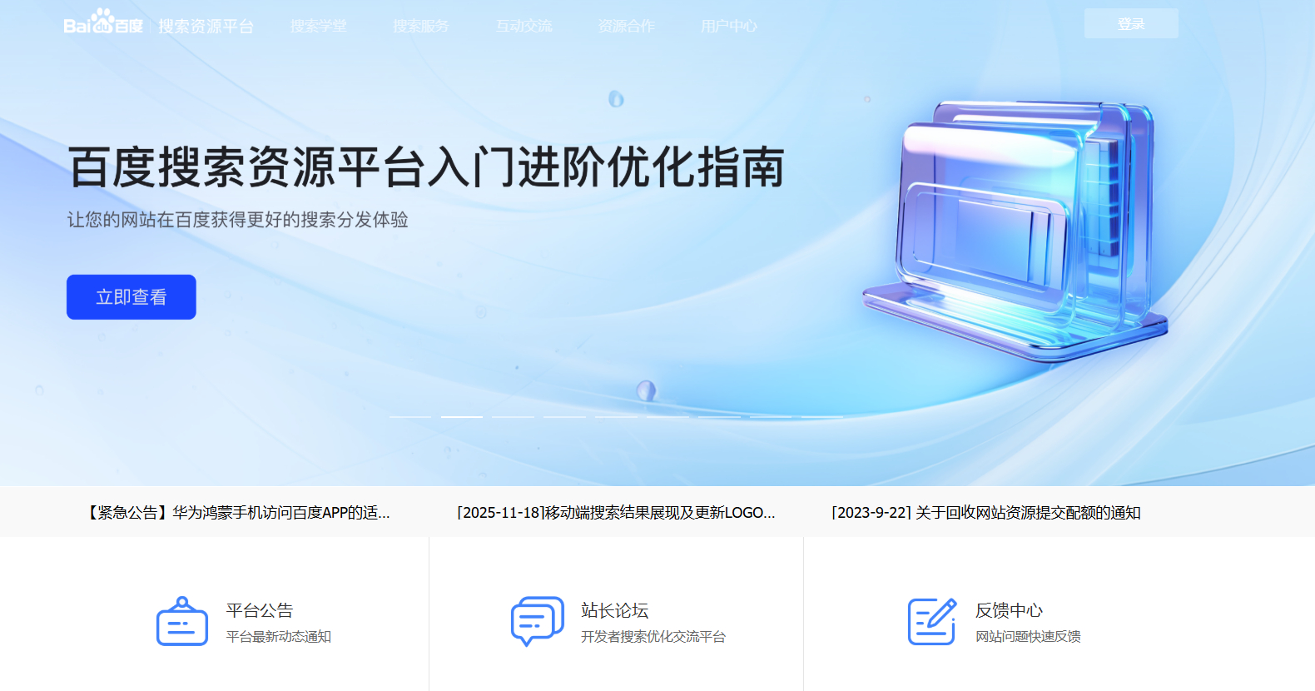
Task: Click the 反馈中心 edit pencil icon
Action: [932, 621]
